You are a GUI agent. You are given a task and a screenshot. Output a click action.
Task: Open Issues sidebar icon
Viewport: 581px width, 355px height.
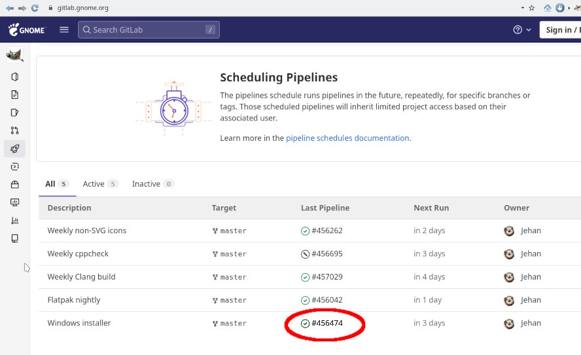[x=15, y=113]
